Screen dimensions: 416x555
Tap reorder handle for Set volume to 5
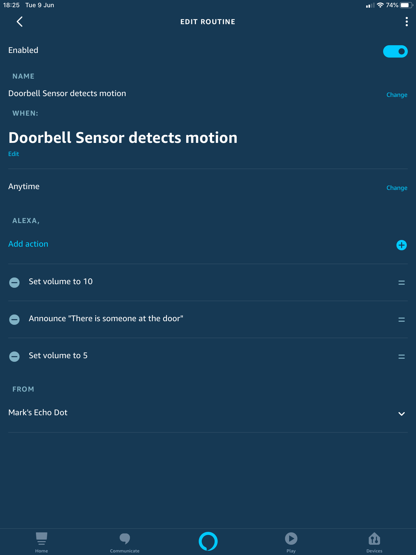coord(401,357)
